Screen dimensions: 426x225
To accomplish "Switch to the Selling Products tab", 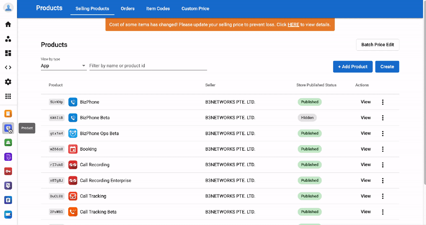I will (x=92, y=9).
